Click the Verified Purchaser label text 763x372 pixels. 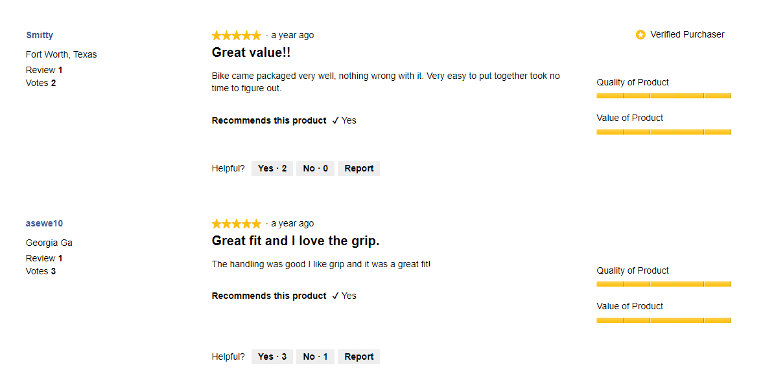click(x=687, y=34)
